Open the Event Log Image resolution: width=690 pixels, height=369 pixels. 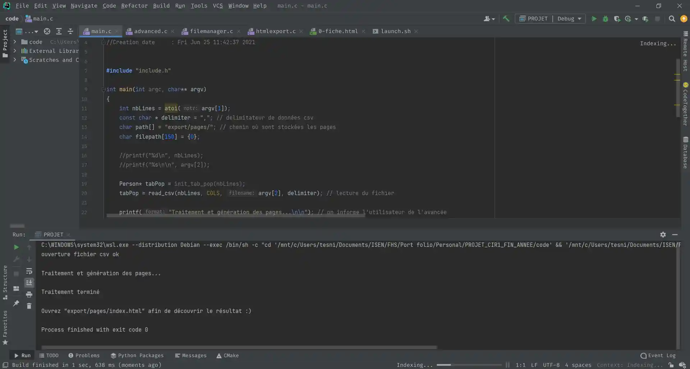point(658,355)
